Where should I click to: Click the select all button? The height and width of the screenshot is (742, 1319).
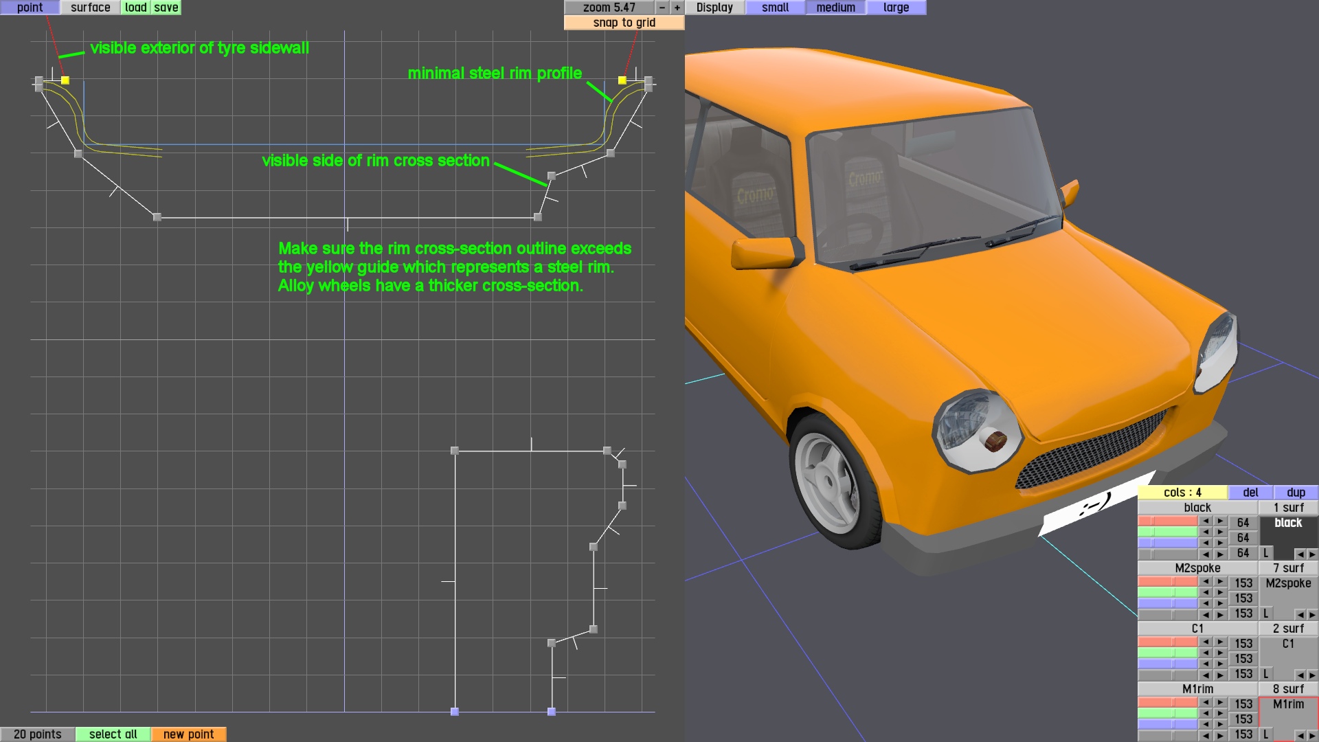click(113, 734)
